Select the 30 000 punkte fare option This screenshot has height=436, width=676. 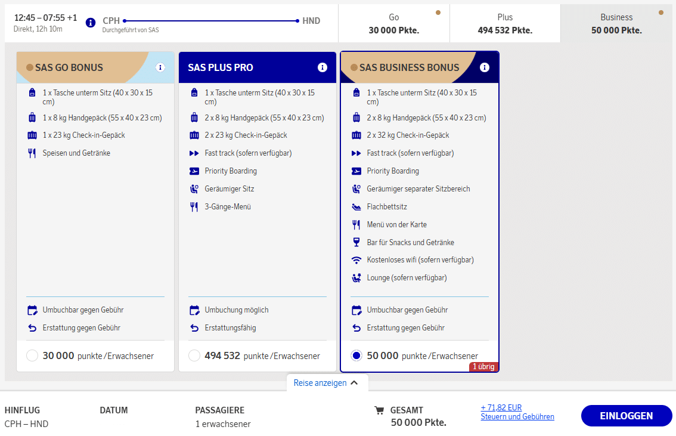pos(32,355)
